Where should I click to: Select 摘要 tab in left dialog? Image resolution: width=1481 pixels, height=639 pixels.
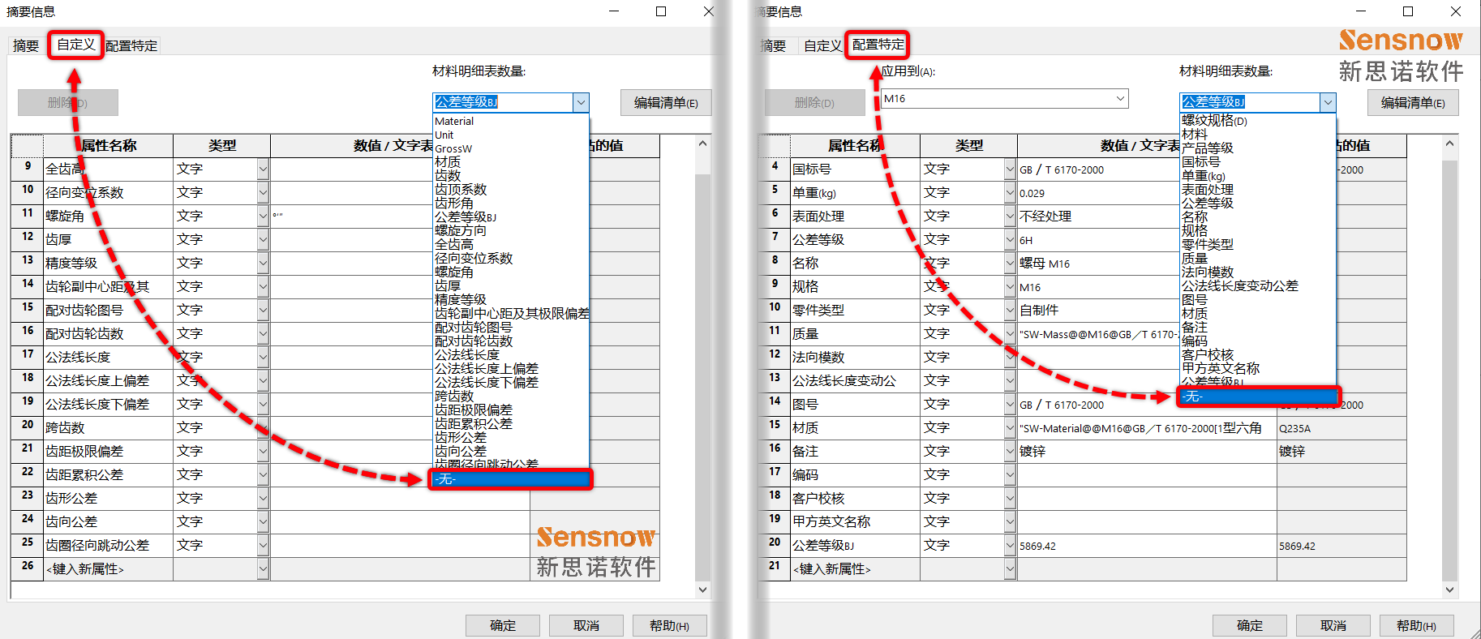click(x=26, y=45)
